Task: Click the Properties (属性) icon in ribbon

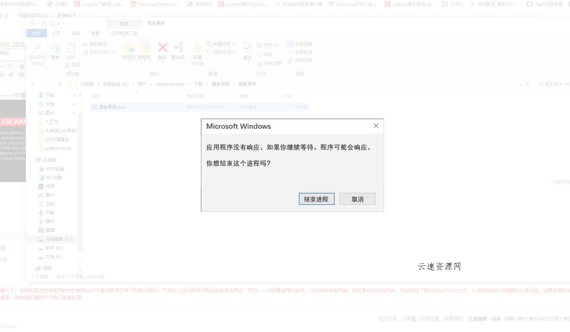Action: (247, 48)
